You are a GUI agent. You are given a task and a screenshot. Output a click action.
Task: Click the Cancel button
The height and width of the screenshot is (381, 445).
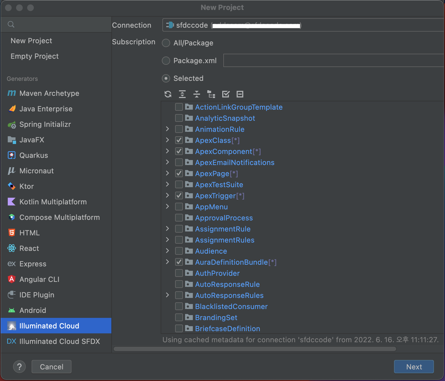click(52, 367)
